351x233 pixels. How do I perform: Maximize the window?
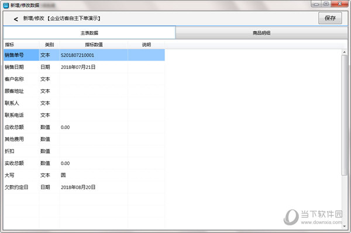pyautogui.click(x=326, y=4)
